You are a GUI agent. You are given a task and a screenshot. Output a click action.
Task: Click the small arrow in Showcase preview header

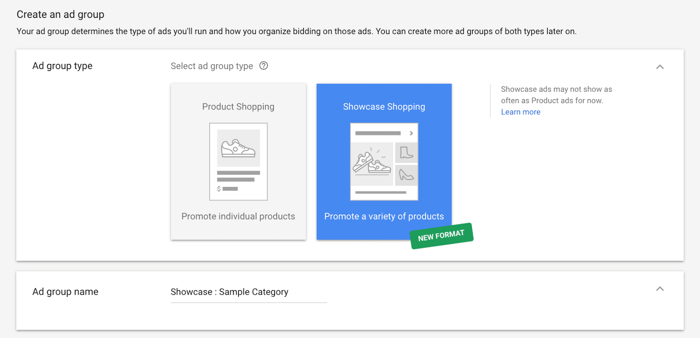point(411,133)
